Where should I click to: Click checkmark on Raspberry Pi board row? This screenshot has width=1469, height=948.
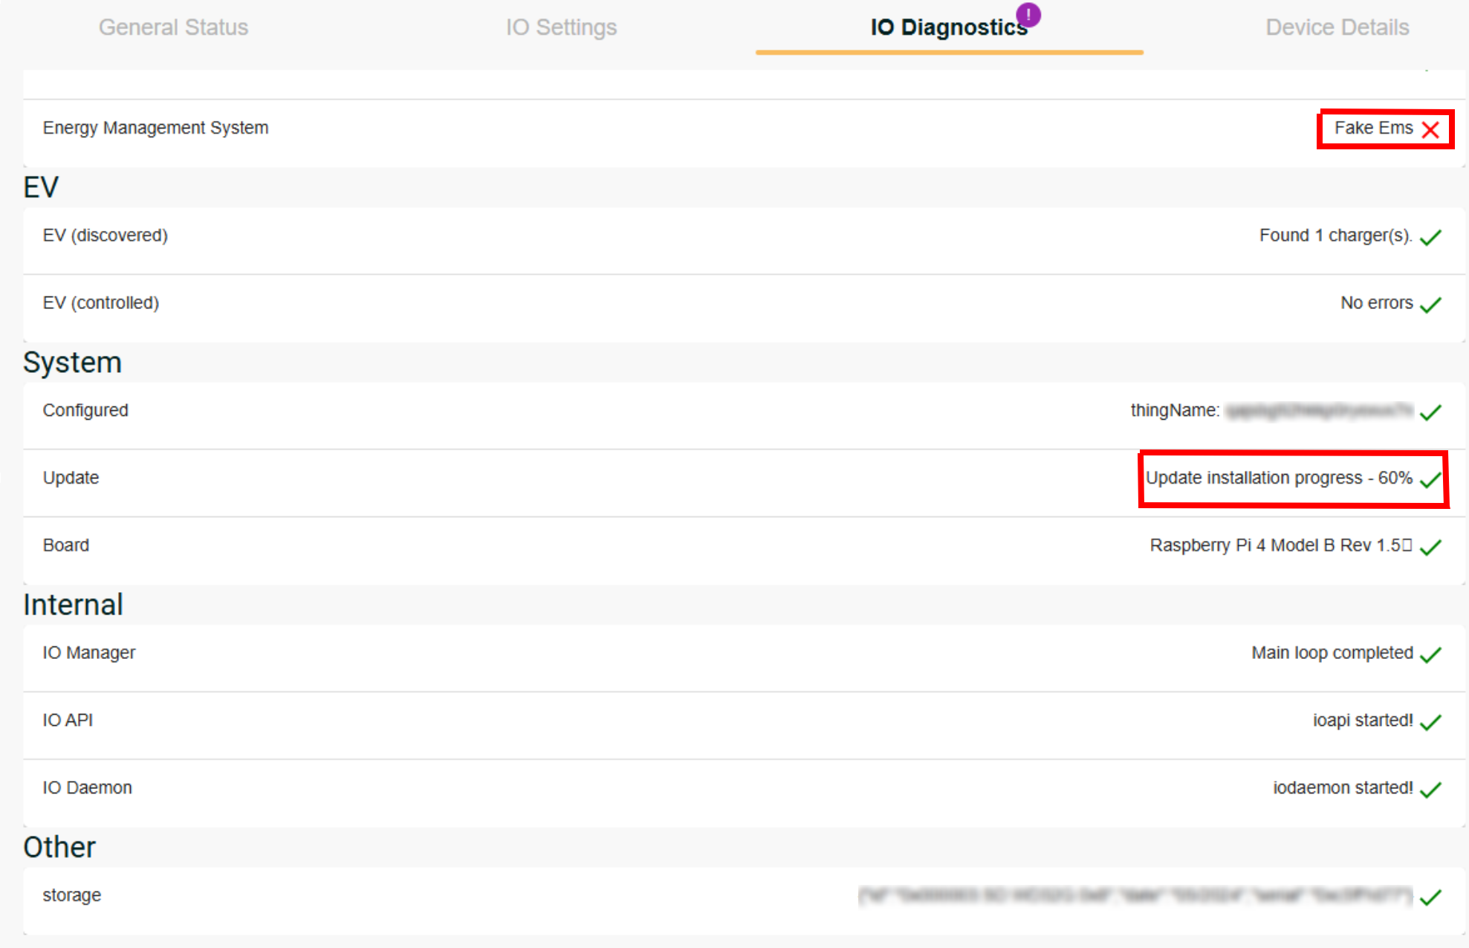coord(1430,548)
